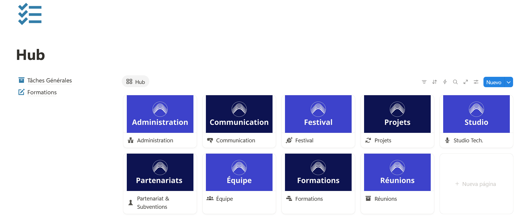Open the Tâches Générales page link
Screen dimensions: 527x223
point(49,80)
